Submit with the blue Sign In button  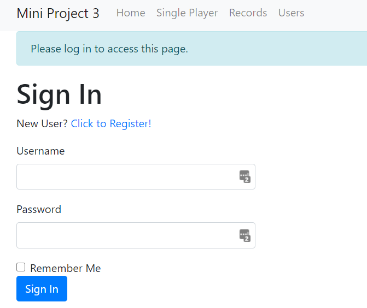[x=42, y=288]
